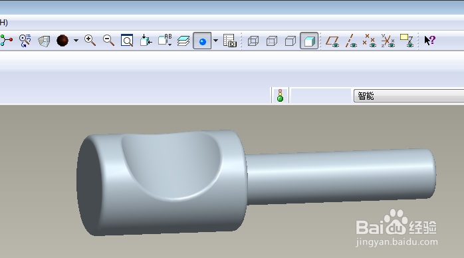Toggle the spin center display icon
This screenshot has width=464, height=258.
(6, 41)
